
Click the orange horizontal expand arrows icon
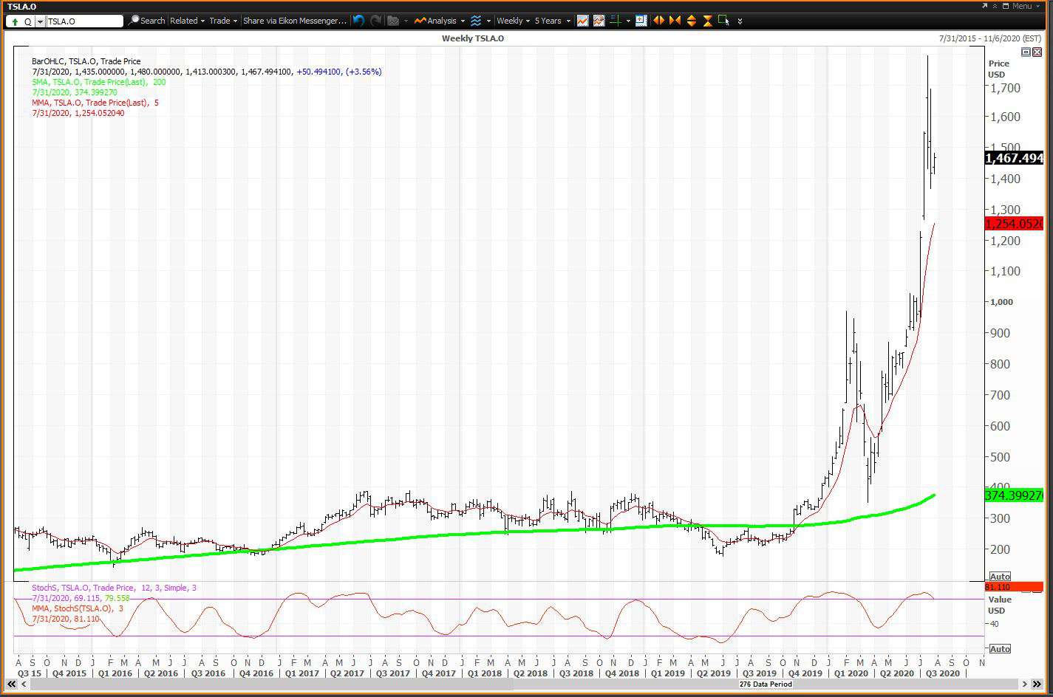point(658,21)
